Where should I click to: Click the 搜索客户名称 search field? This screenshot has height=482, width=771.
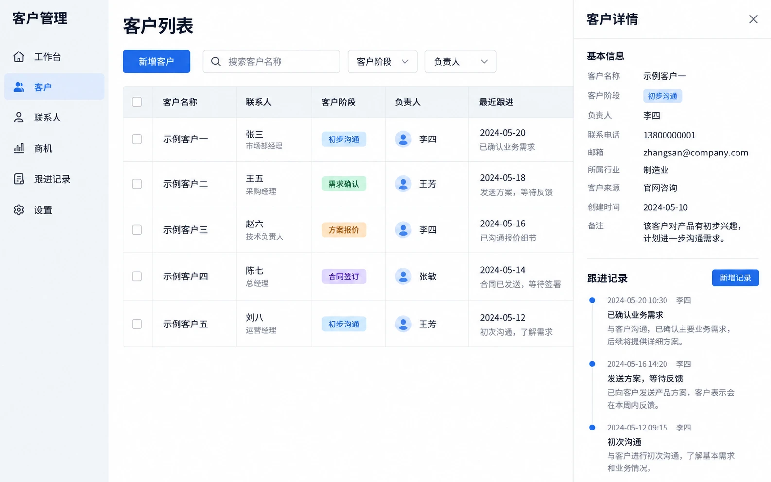271,61
